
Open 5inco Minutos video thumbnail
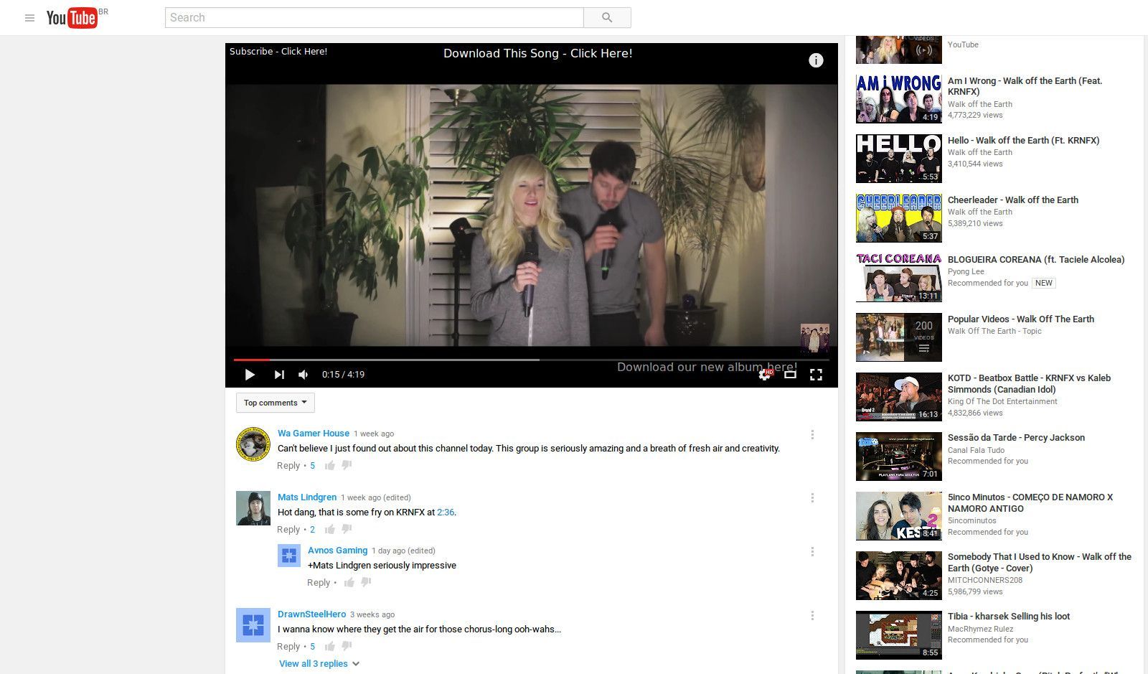(899, 516)
